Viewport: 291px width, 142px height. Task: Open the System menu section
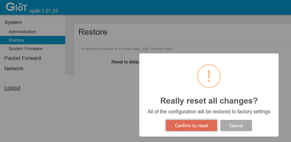point(13,22)
